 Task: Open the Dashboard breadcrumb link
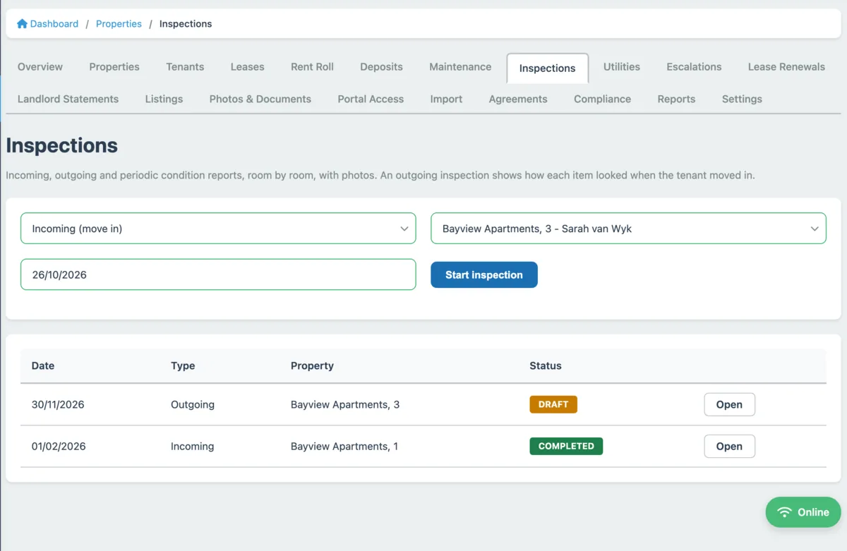click(54, 23)
